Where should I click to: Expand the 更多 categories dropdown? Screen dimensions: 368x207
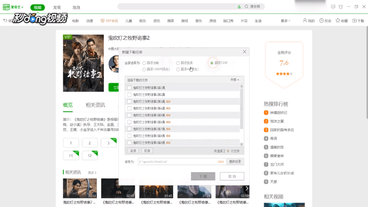click(286, 21)
